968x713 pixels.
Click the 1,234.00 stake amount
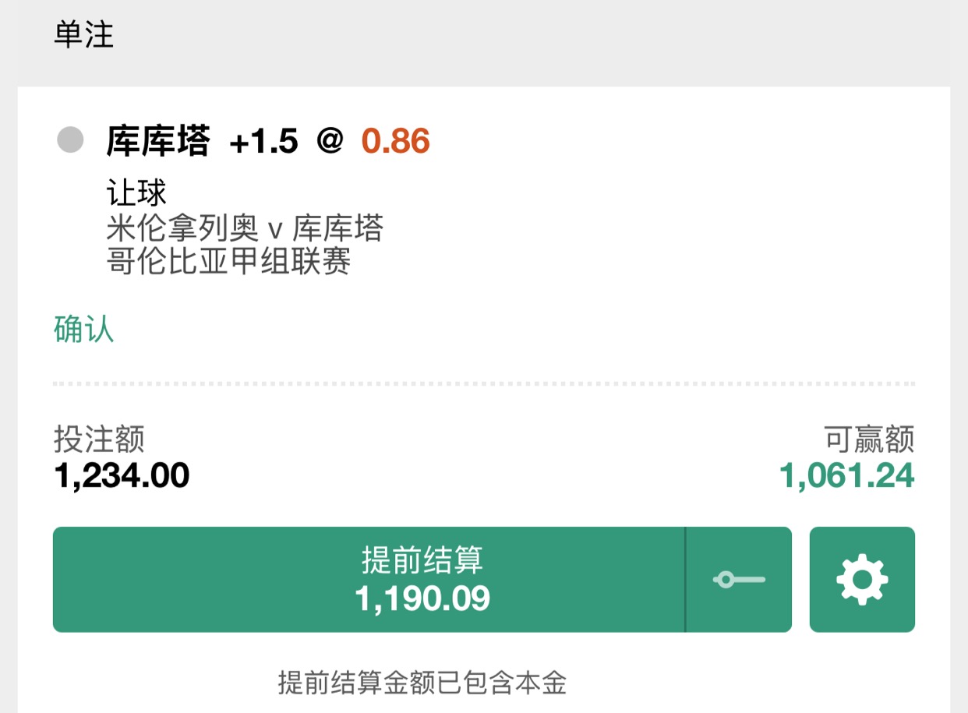pos(122,475)
